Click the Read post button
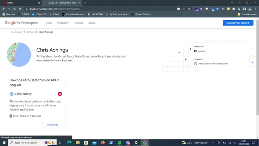The width and height of the screenshot is (259, 146). tap(52, 125)
